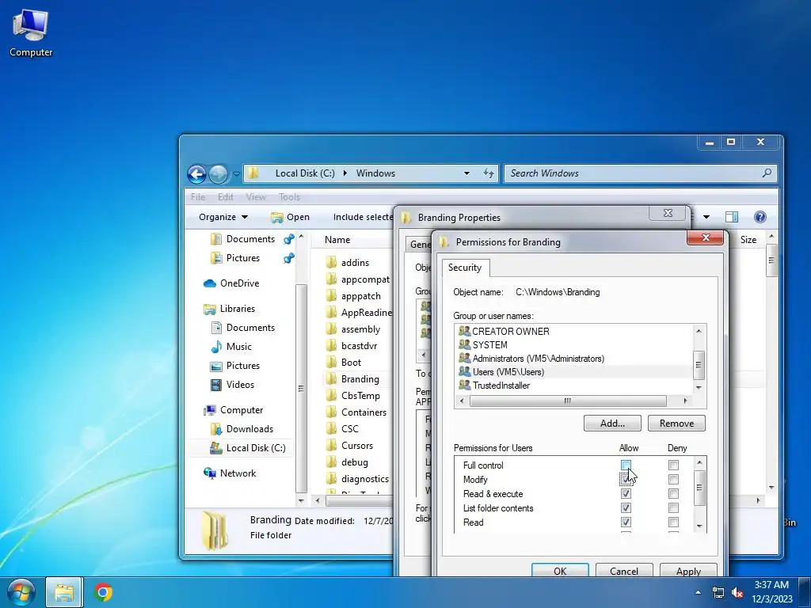Open the Organize dropdown menu
Screen dimensions: 811x608
(x=223, y=217)
